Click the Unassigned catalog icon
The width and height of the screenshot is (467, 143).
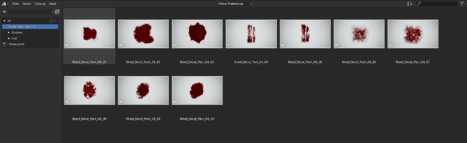tap(5, 44)
